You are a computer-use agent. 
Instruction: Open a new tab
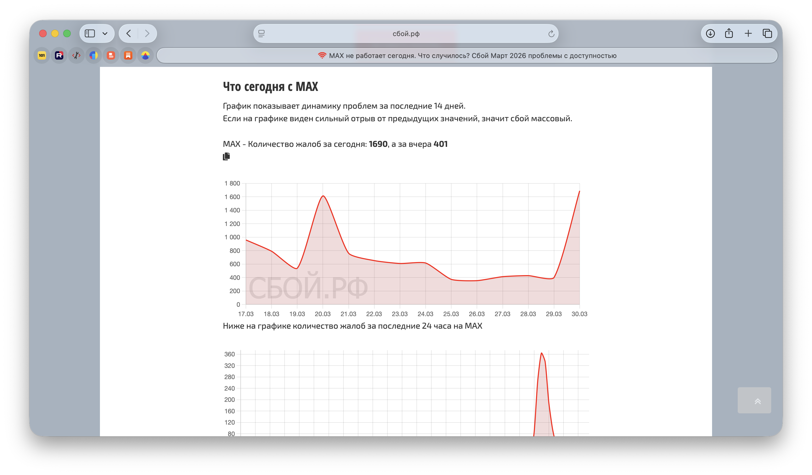748,33
